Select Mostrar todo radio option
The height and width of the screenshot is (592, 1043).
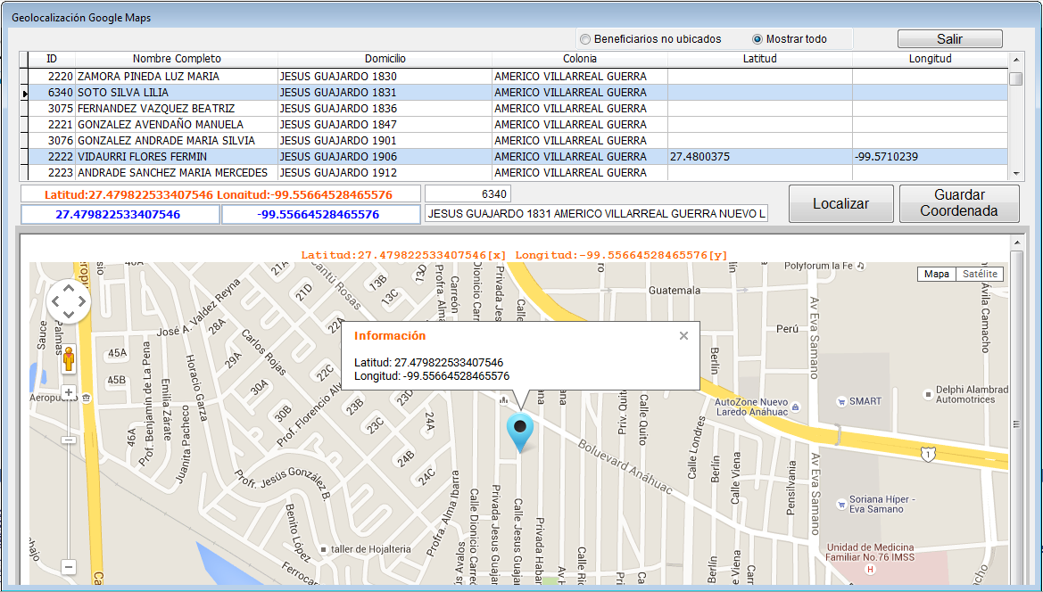point(790,39)
